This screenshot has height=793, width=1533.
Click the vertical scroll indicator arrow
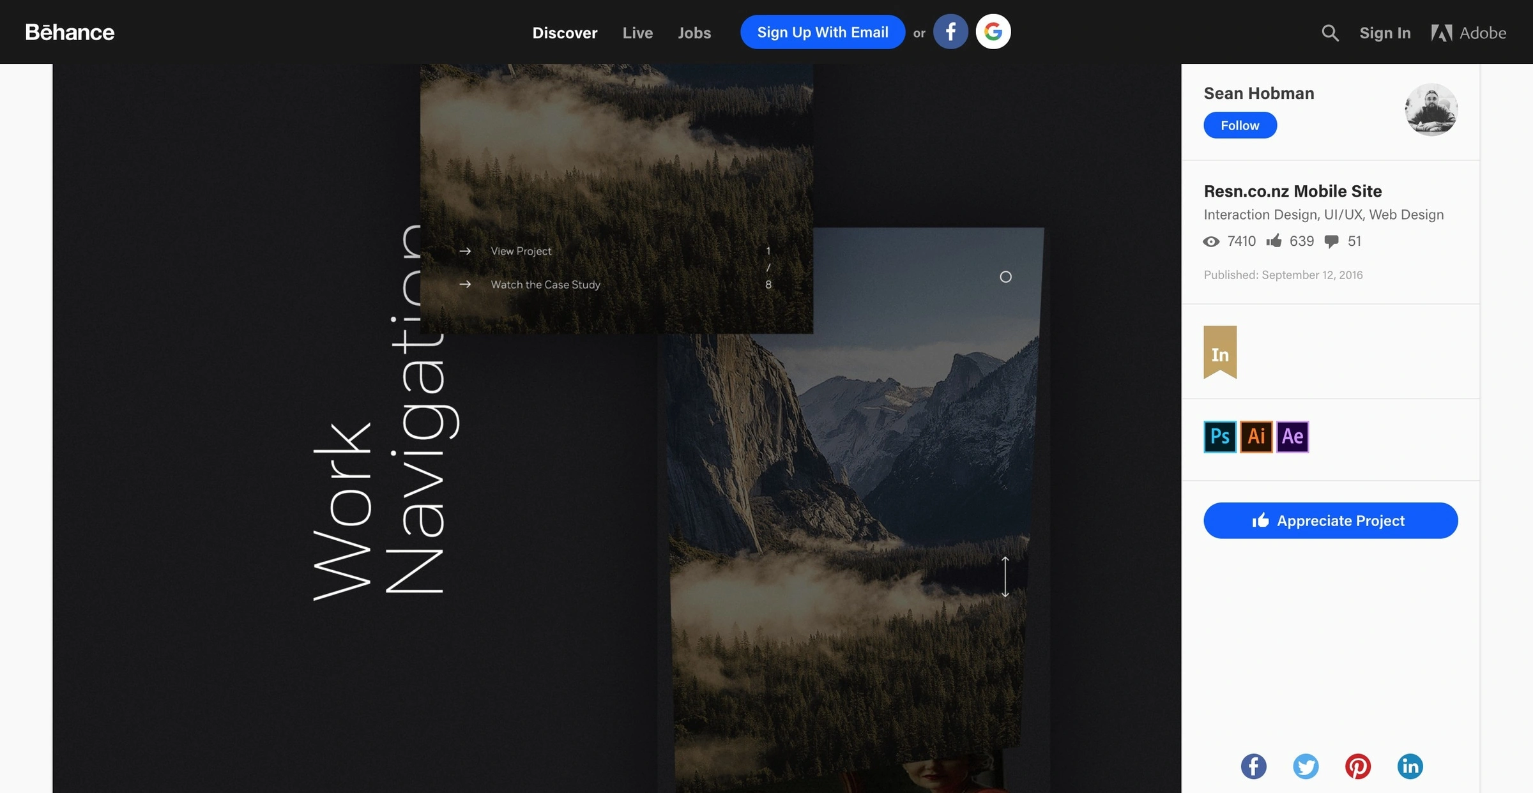1005,575
